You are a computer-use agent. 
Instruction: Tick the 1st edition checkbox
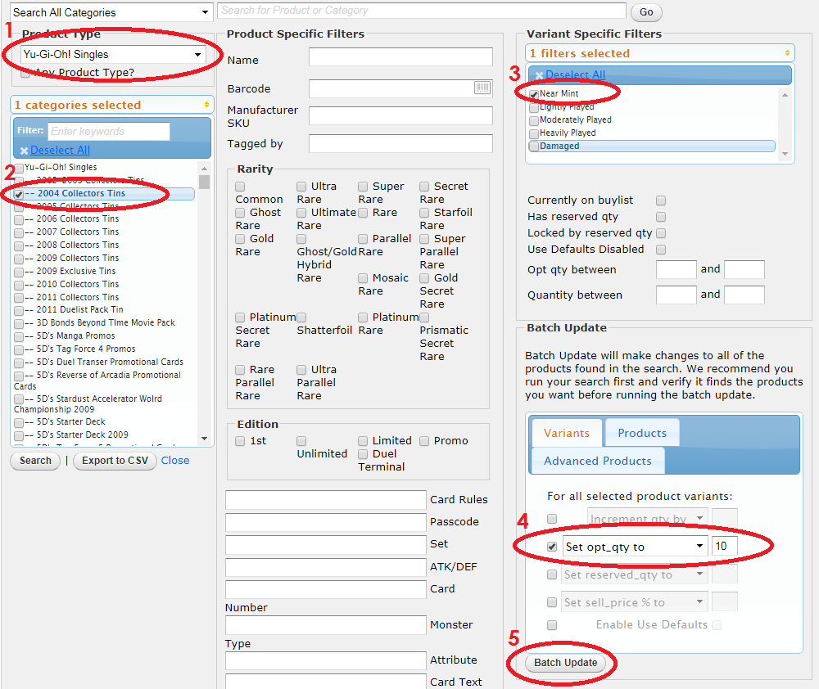(240, 441)
